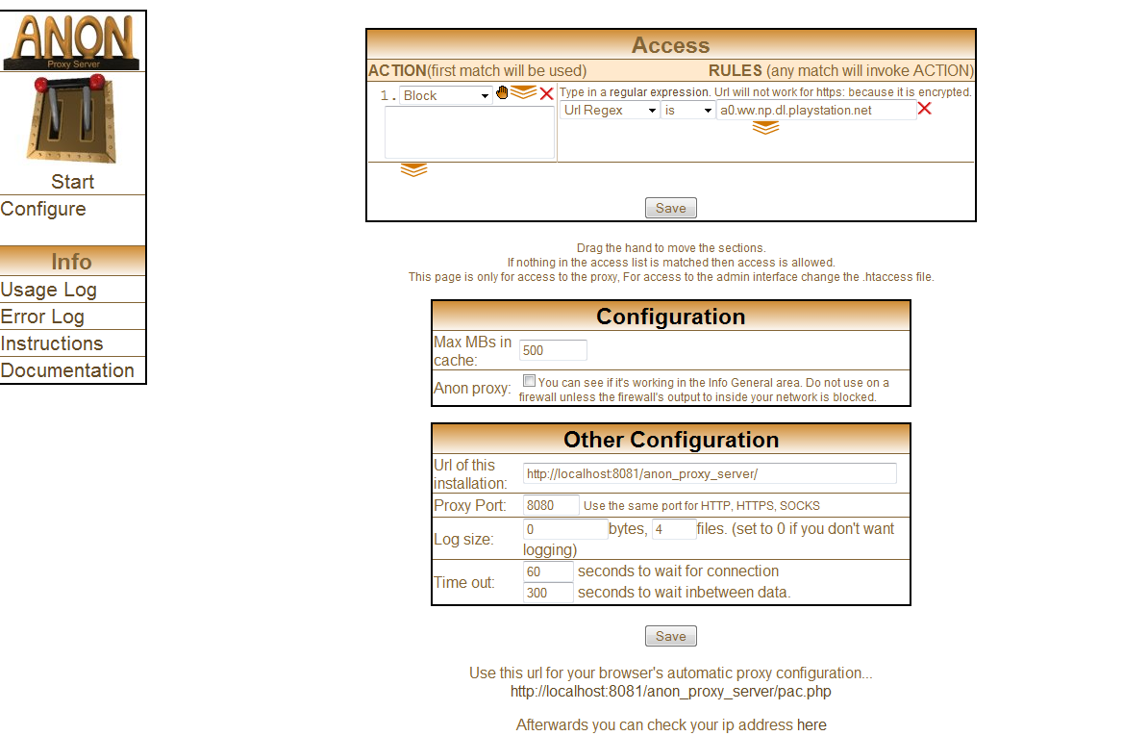This screenshot has height=736, width=1148.
Task: Click the Info sidebar header
Action: [72, 262]
